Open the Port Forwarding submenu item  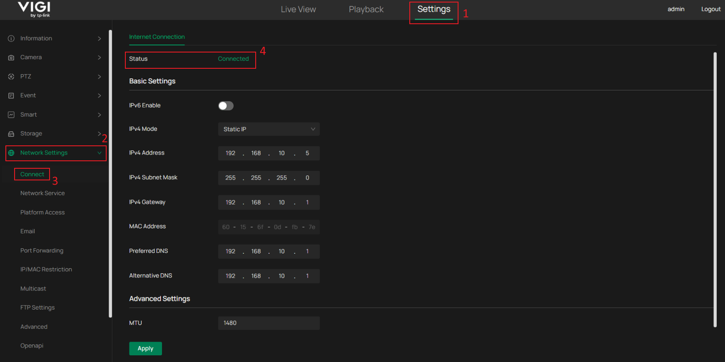pos(42,250)
